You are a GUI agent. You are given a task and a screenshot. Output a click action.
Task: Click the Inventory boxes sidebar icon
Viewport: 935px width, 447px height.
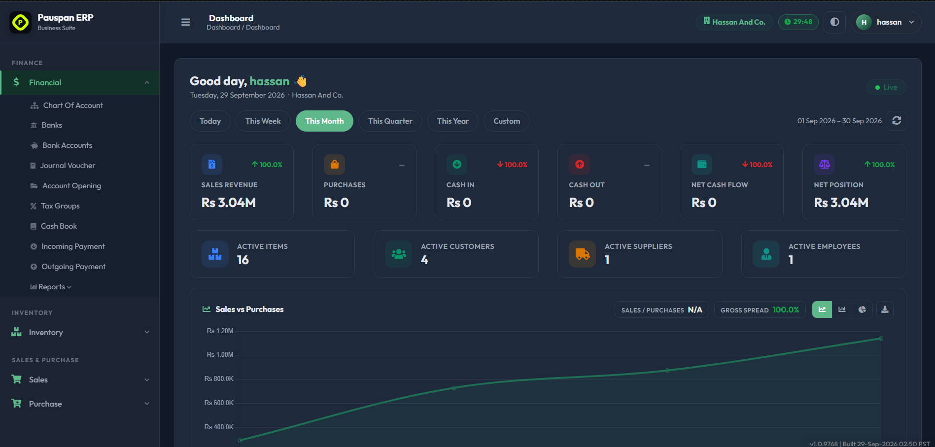(x=16, y=332)
